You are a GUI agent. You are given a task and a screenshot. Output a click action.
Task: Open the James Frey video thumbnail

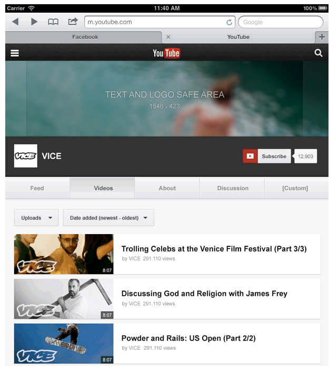coord(64,299)
